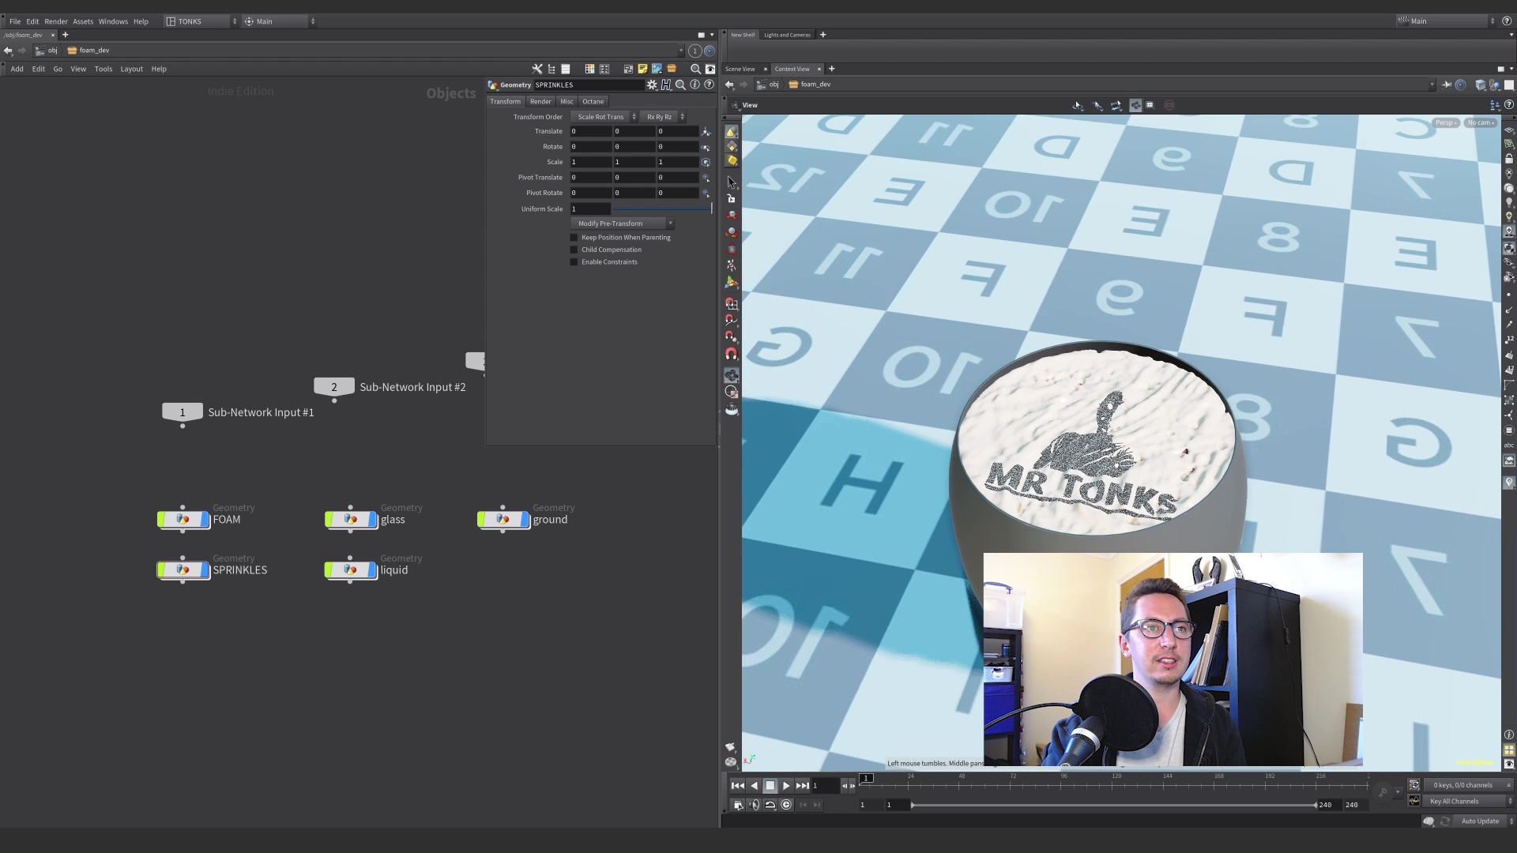Switch network editor to tree view icon
The height and width of the screenshot is (853, 1517).
tap(551, 69)
